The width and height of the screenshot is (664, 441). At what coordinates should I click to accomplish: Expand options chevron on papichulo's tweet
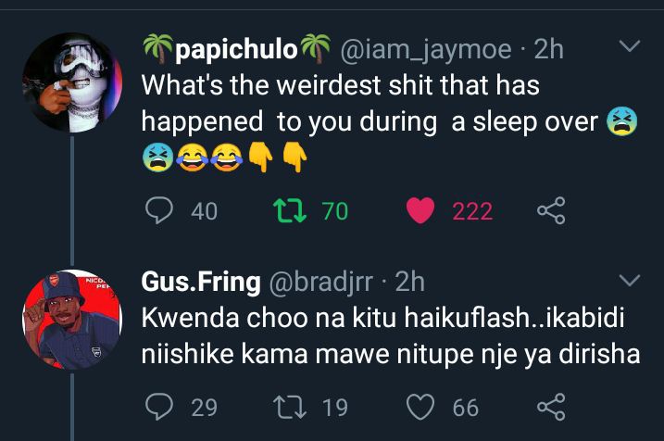tap(630, 45)
